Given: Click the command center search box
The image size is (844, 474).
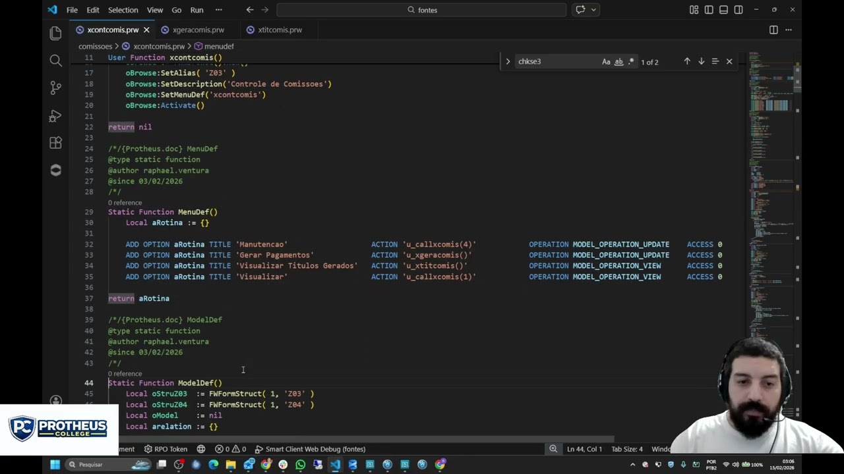Looking at the screenshot, I should click(421, 10).
